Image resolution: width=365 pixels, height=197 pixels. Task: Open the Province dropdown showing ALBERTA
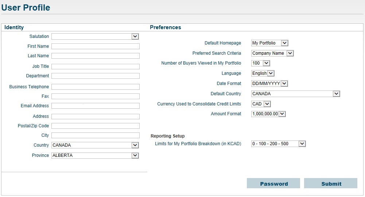pos(95,155)
